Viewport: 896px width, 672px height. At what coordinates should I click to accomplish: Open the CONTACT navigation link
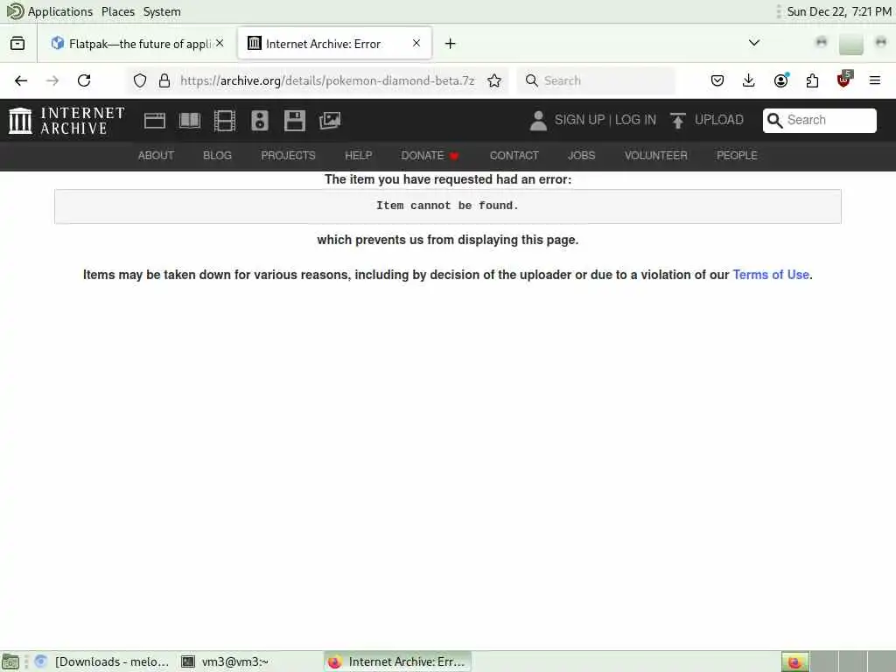point(514,156)
